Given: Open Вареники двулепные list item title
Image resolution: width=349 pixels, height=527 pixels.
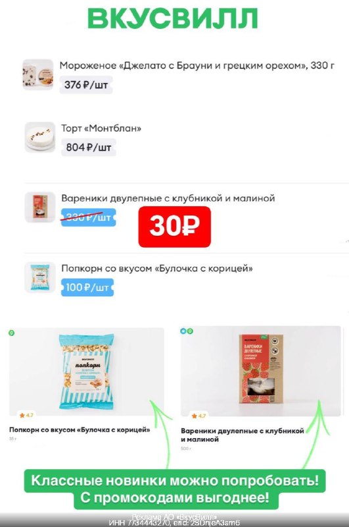Looking at the screenshot, I should (168, 198).
